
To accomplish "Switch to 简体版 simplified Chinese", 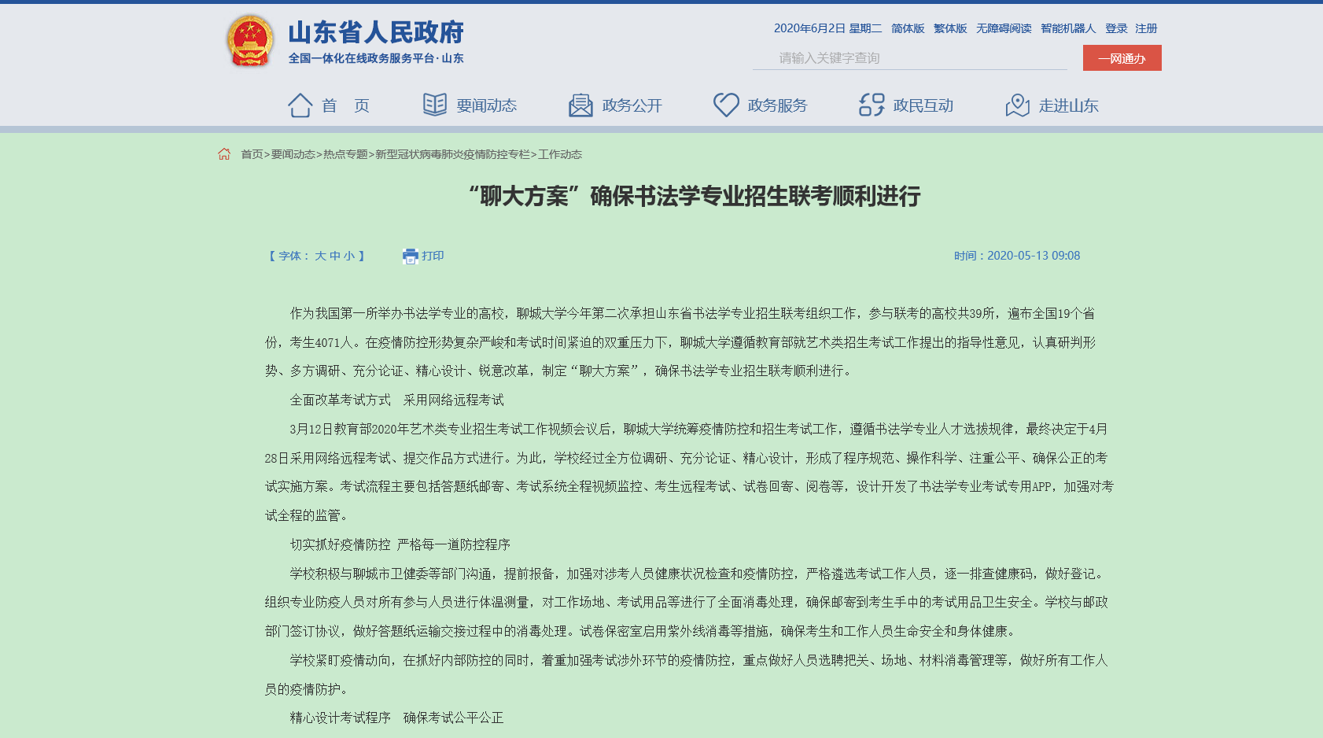I will click(x=908, y=28).
